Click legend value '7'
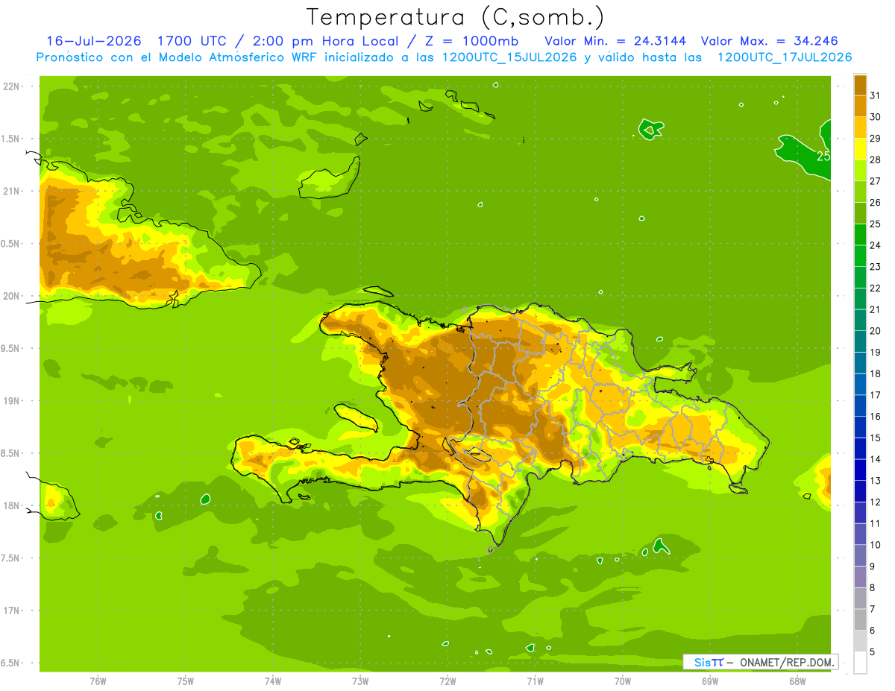895x691 pixels. tap(872, 609)
